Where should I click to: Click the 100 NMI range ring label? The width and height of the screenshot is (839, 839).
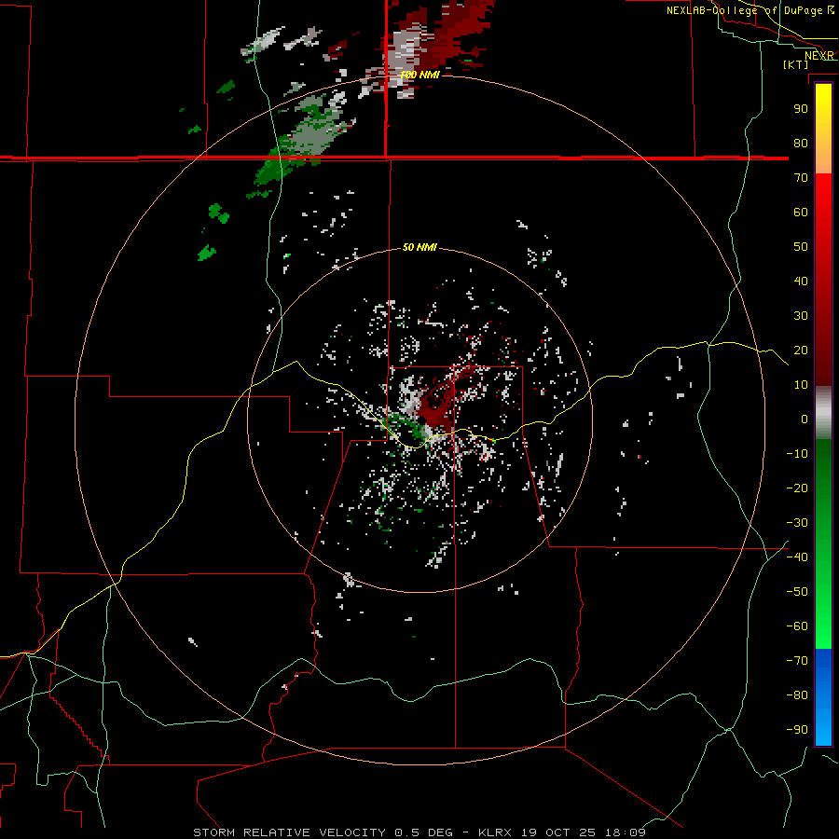click(420, 75)
